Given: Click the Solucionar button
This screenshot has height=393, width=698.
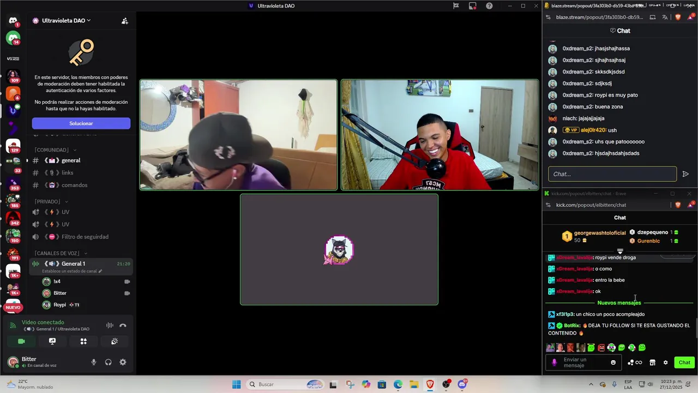Looking at the screenshot, I should click(x=81, y=123).
